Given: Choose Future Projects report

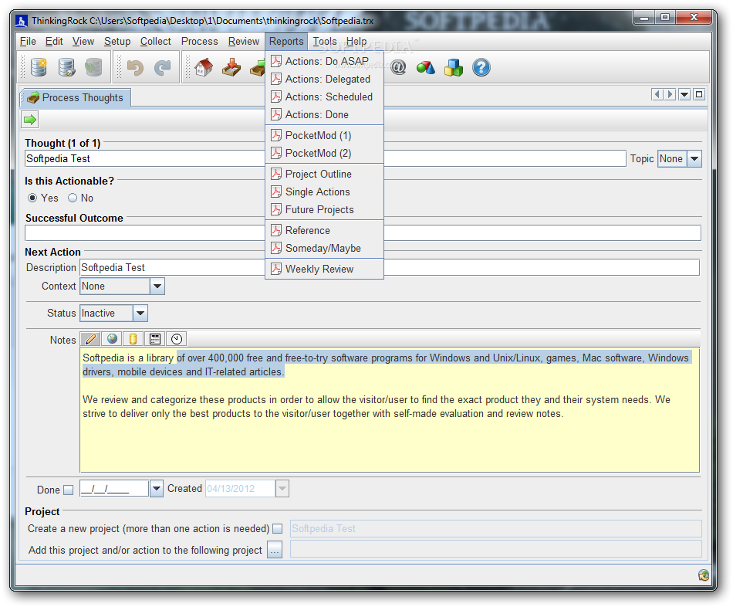Looking at the screenshot, I should click(x=324, y=209).
